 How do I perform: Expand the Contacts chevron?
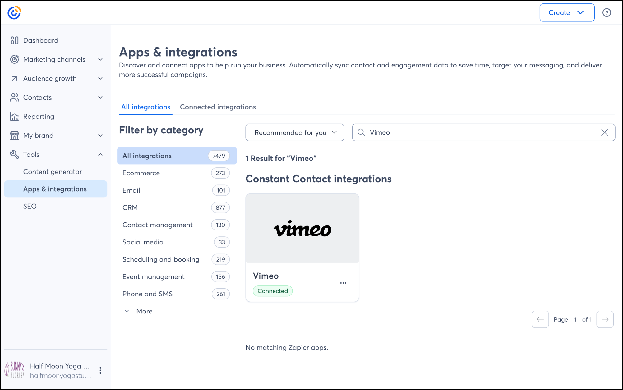100,97
